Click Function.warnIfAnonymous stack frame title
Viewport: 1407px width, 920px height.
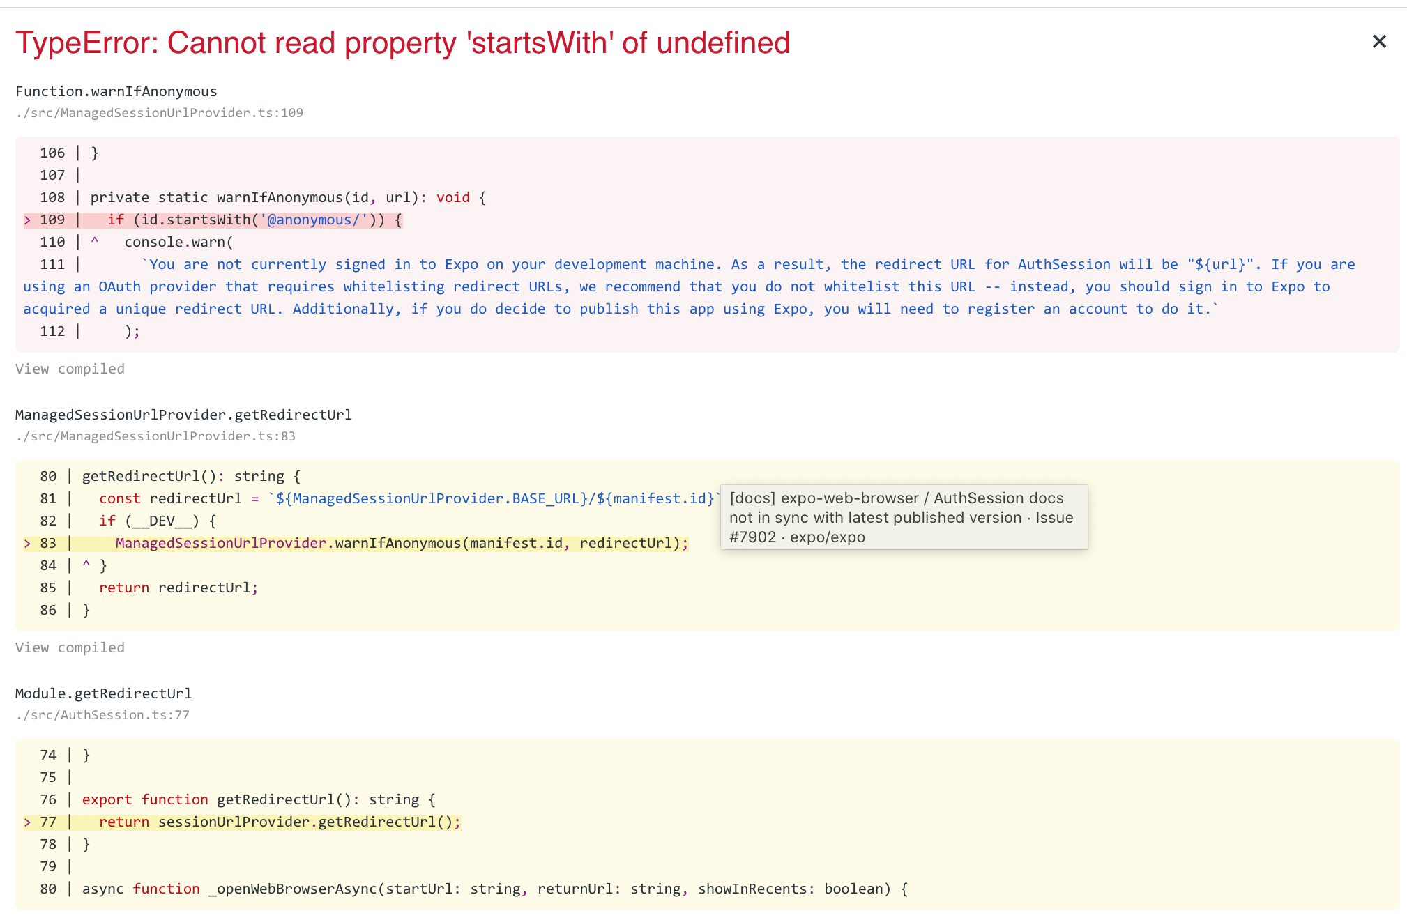pos(116,91)
